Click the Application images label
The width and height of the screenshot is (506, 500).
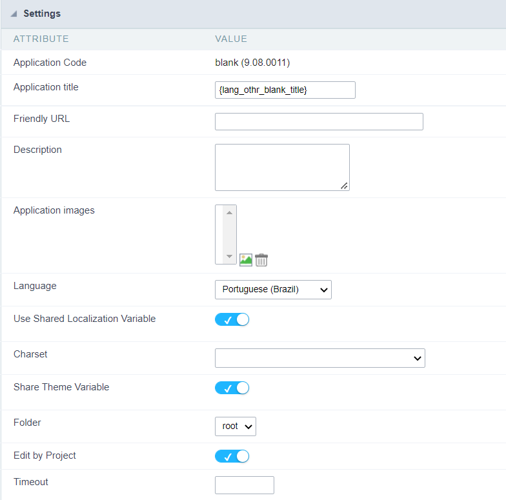coord(54,210)
